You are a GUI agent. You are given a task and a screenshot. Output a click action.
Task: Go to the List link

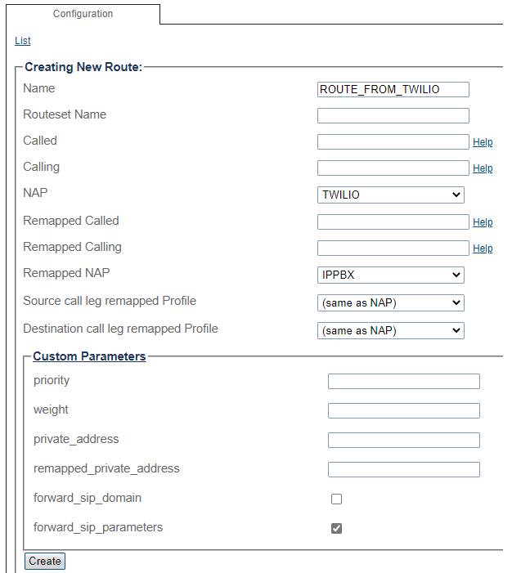pos(23,41)
